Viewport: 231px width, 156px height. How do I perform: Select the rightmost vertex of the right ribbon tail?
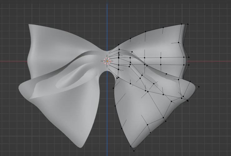coord(199,87)
